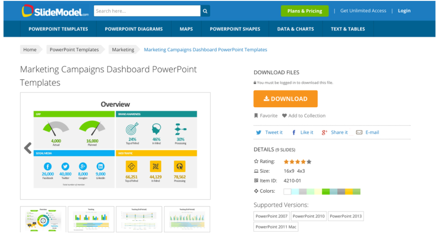This screenshot has height=249, width=442.
Task: Share on Google Plus icon
Action: coord(324,132)
